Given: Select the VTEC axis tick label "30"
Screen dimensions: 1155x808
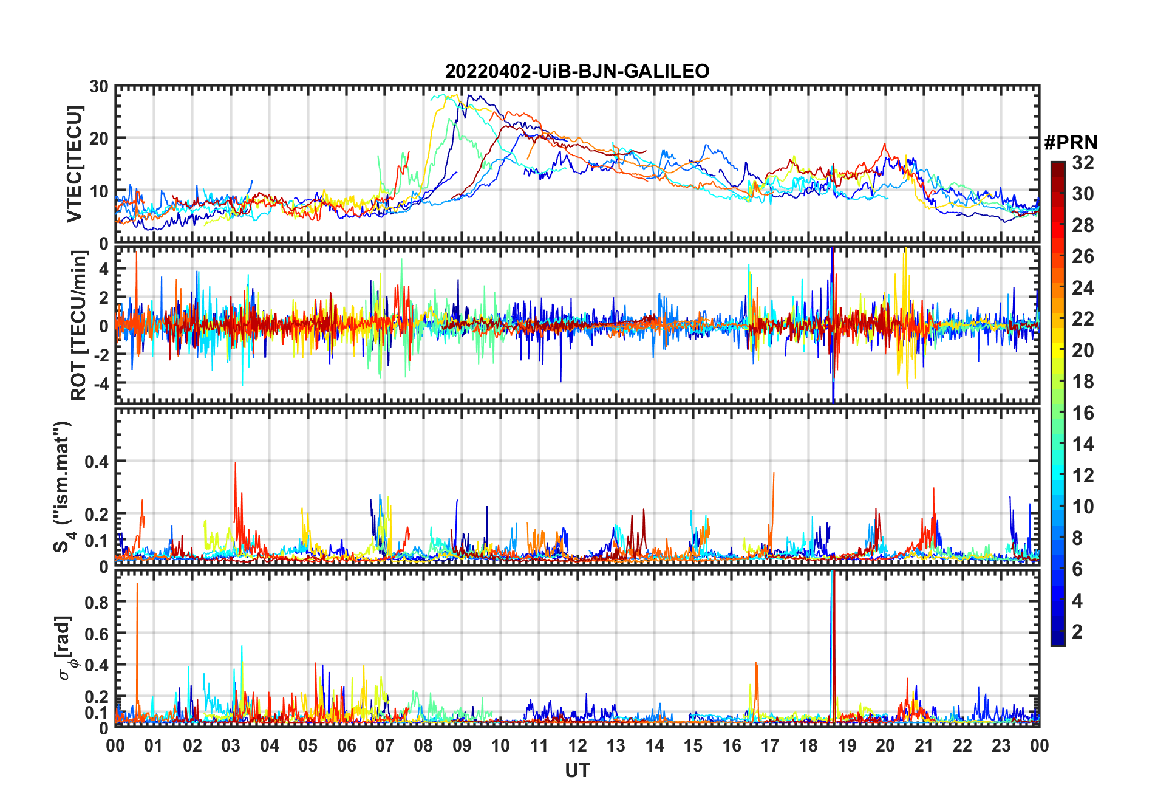Looking at the screenshot, I should coord(98,87).
